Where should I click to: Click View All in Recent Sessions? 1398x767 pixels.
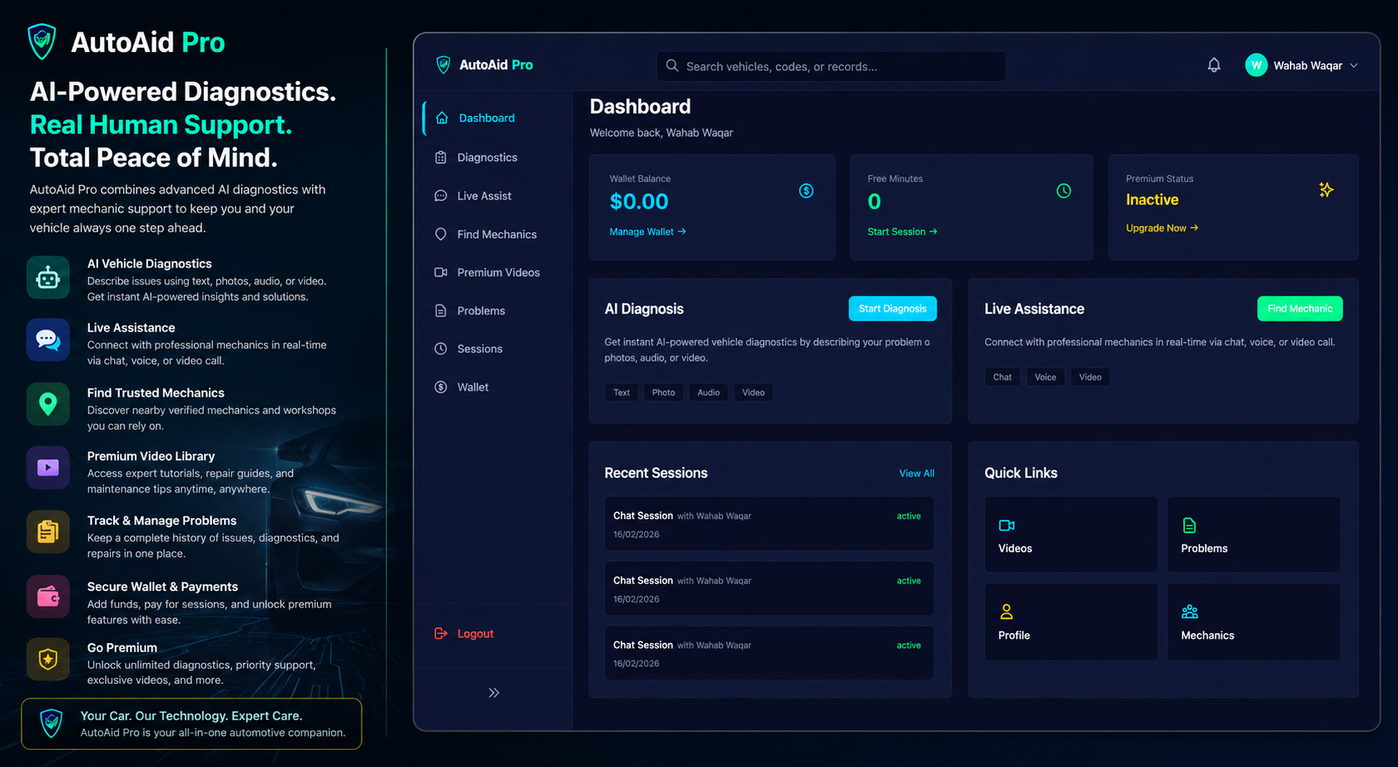[x=917, y=473]
